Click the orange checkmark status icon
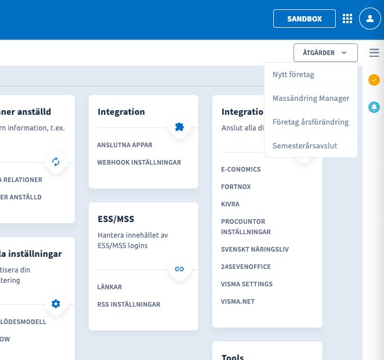This screenshot has height=360, width=384. (x=374, y=80)
